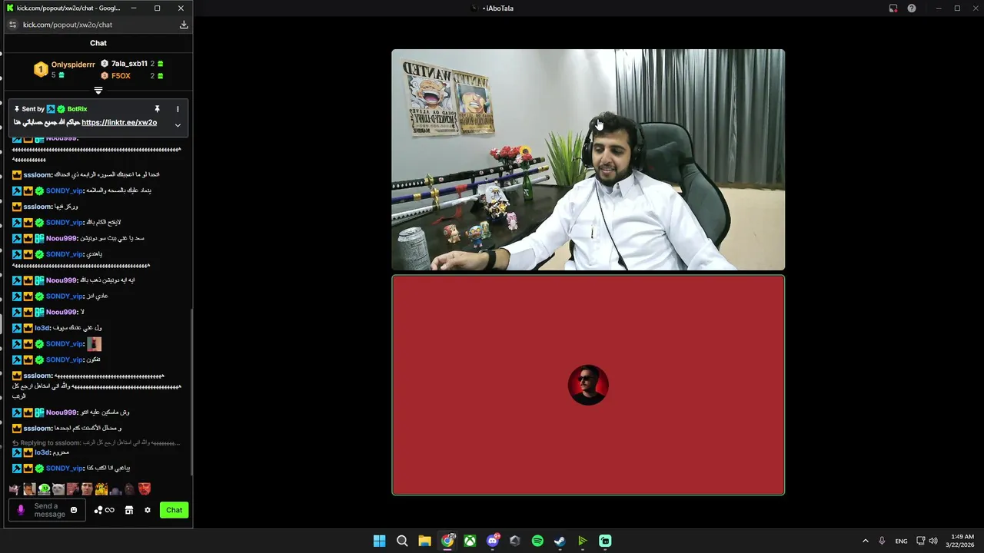Click the install app icon in address bar

click(x=184, y=25)
